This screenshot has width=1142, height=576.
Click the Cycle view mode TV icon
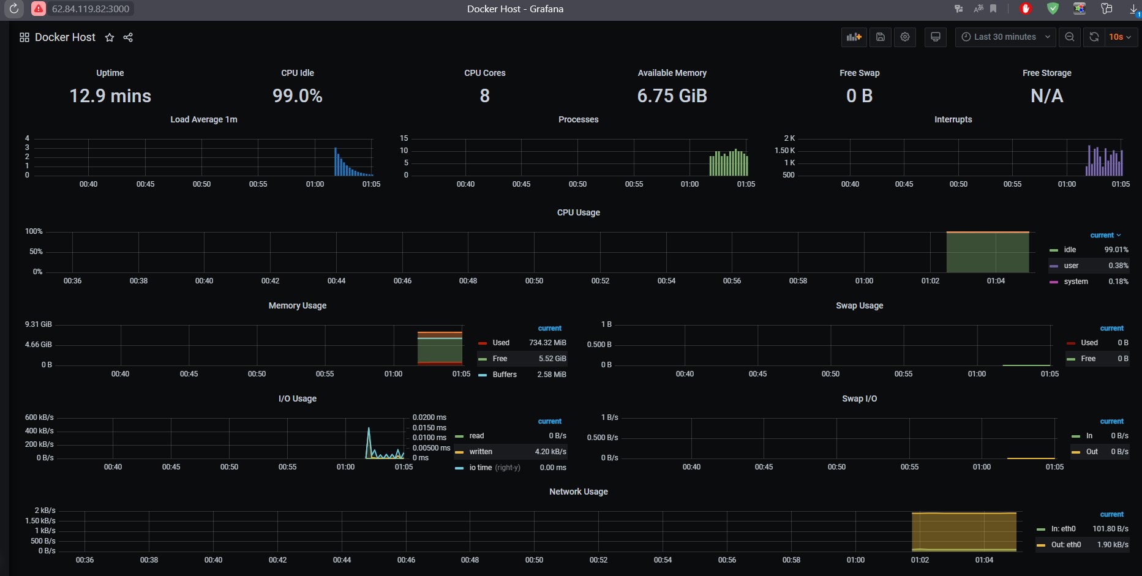935,37
